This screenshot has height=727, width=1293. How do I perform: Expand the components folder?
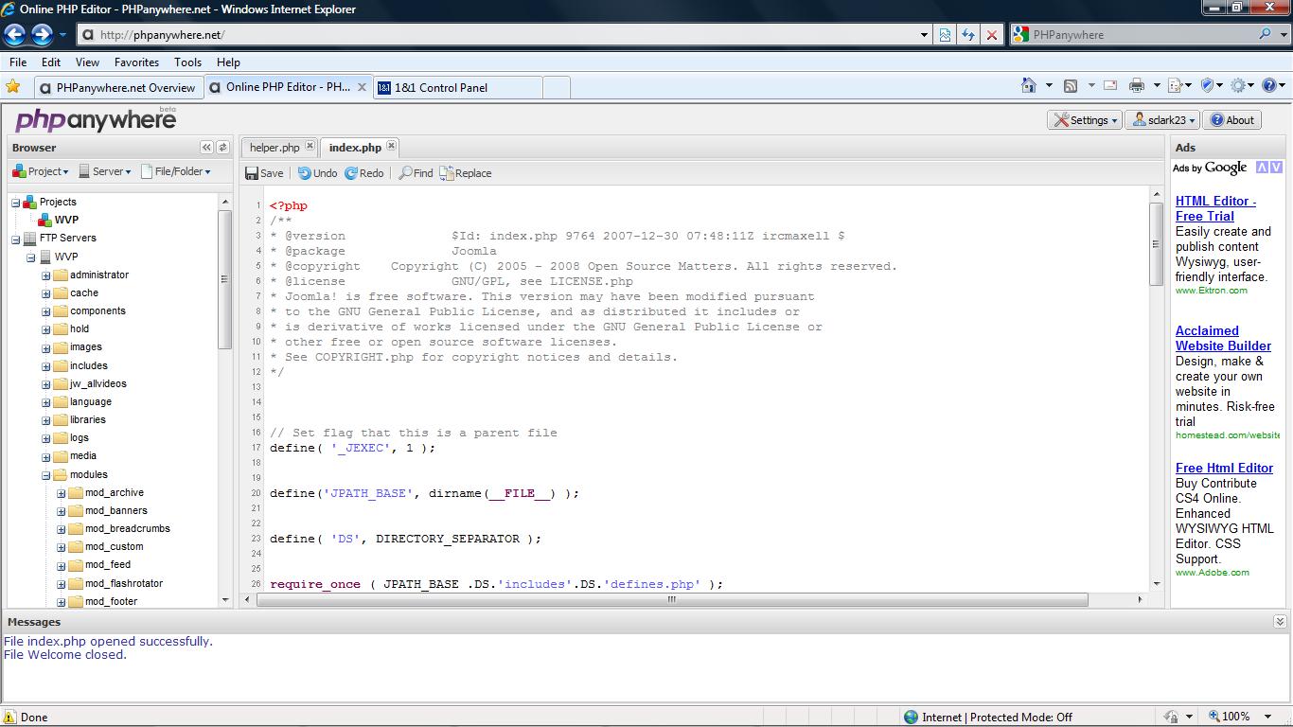(45, 311)
